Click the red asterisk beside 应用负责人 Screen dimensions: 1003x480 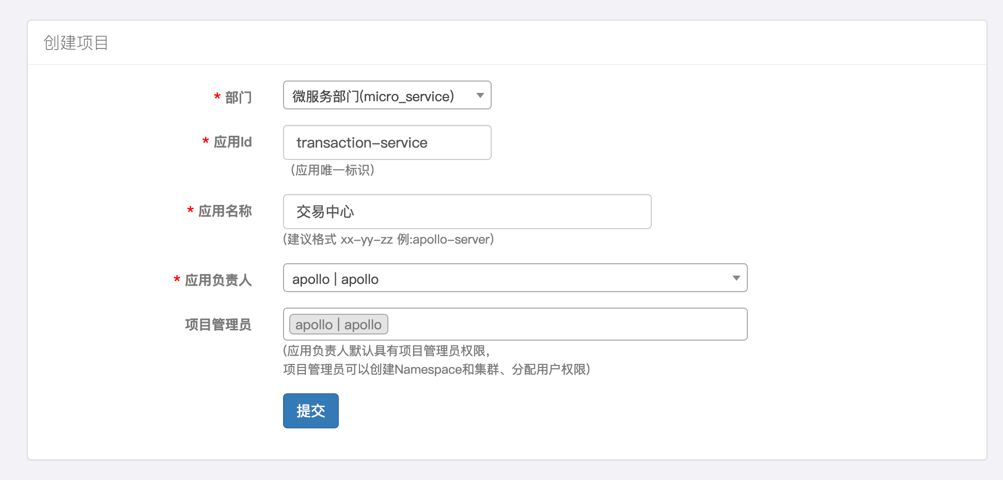(x=177, y=279)
